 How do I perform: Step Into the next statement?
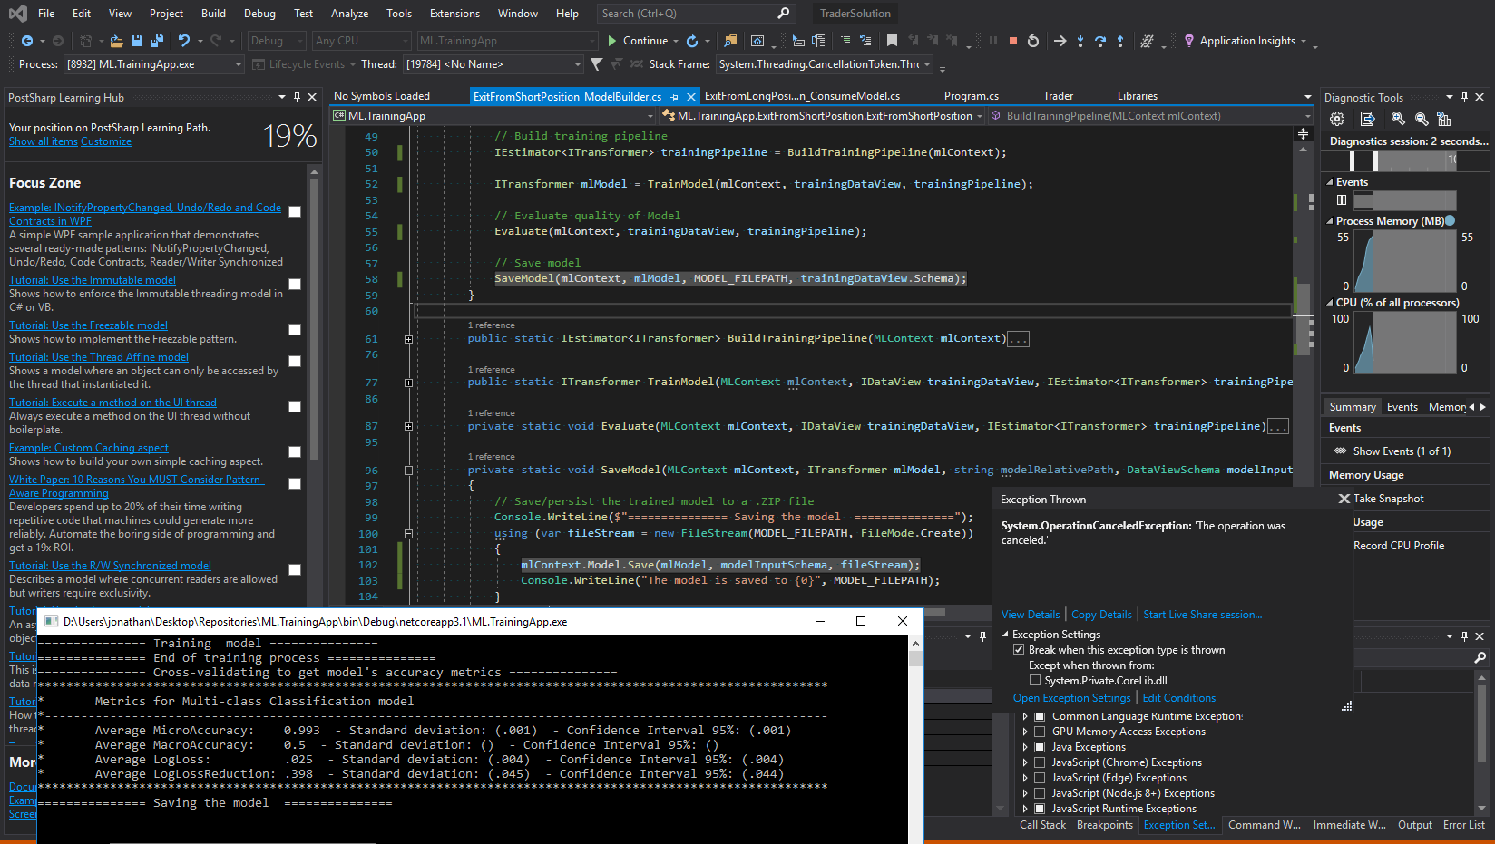pyautogui.click(x=1080, y=41)
